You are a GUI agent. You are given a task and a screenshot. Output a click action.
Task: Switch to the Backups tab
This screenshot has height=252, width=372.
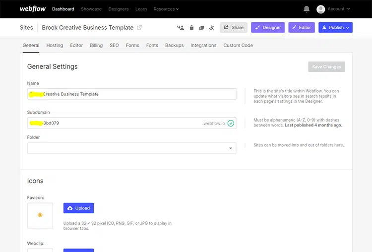click(175, 45)
